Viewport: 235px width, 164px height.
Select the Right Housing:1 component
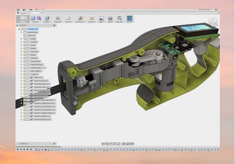37,65
